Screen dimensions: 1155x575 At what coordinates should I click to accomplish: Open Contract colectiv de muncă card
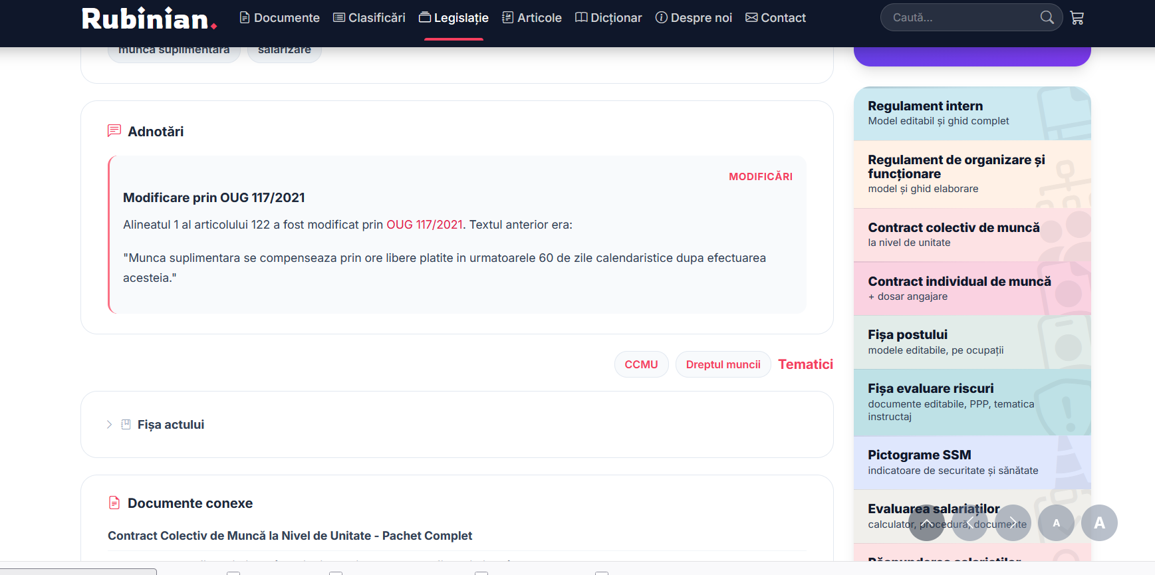tap(972, 235)
